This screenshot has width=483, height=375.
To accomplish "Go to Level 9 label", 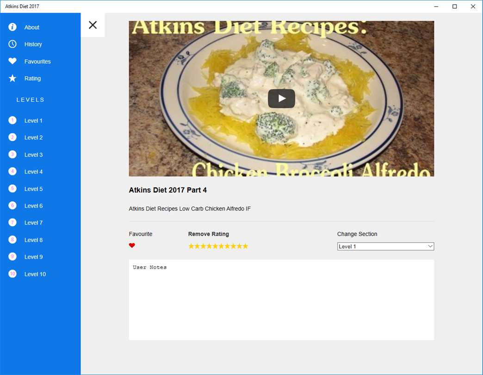I will (34, 257).
